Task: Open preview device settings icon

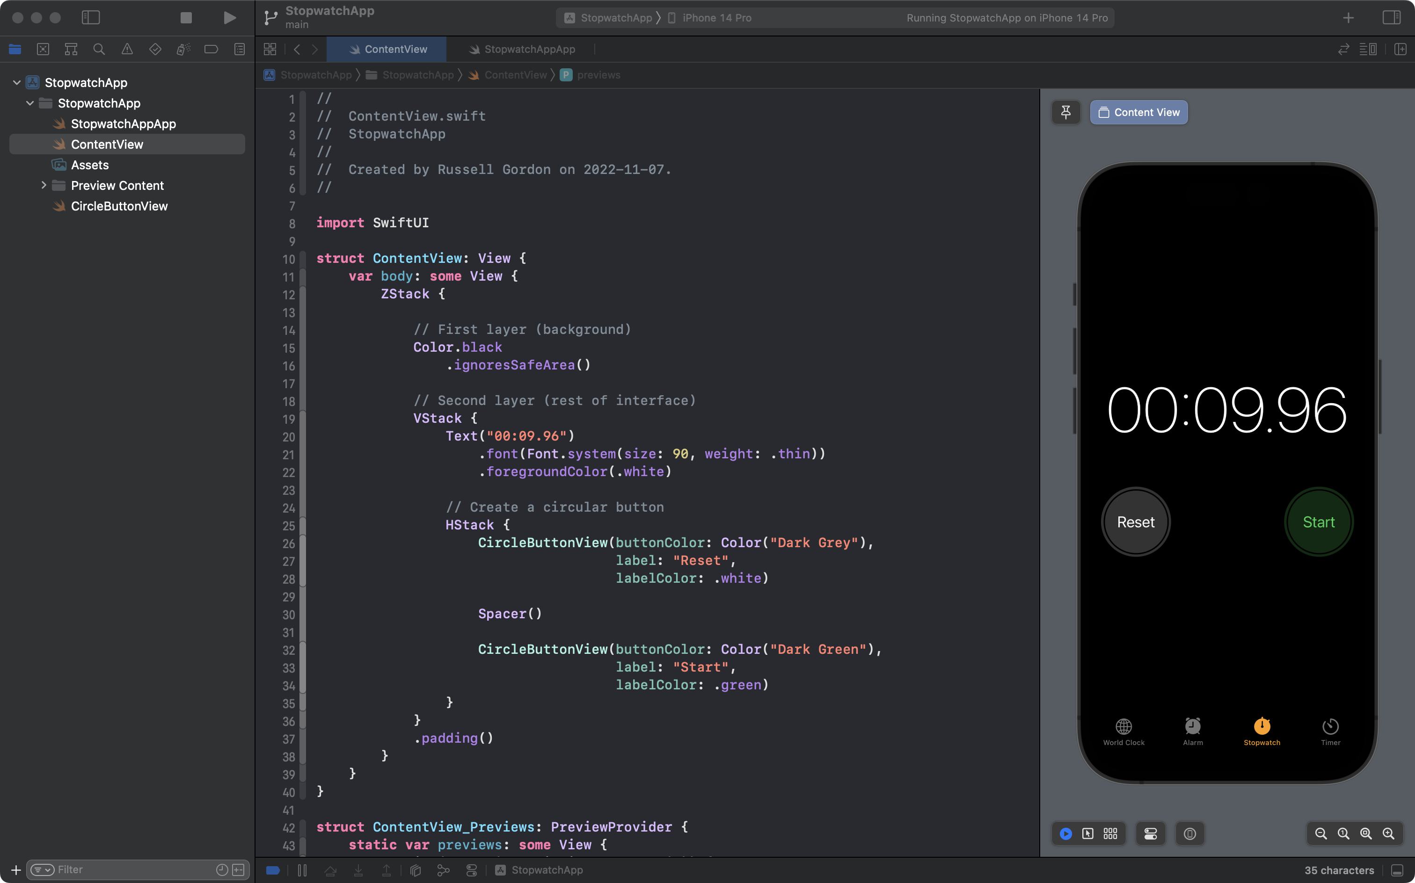Action: [x=1150, y=833]
